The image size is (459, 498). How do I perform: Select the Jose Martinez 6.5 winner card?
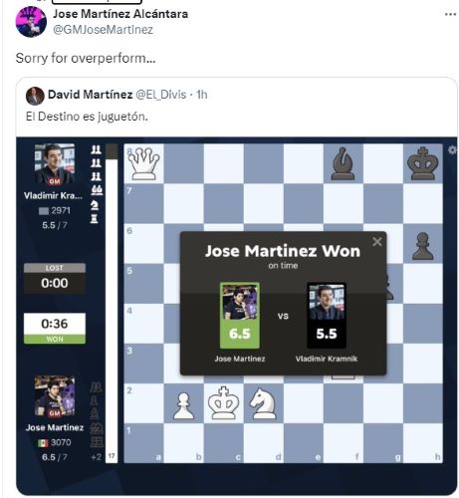click(x=240, y=315)
